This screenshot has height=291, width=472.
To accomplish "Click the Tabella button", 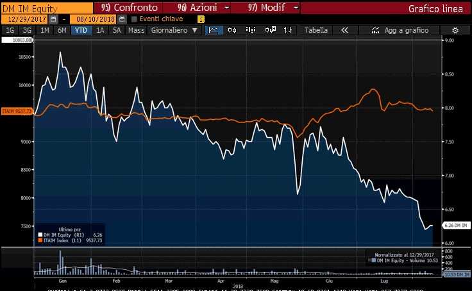I will point(316,30).
